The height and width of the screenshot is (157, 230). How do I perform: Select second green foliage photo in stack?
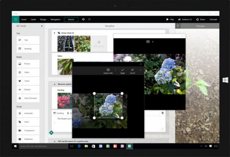[82, 44]
